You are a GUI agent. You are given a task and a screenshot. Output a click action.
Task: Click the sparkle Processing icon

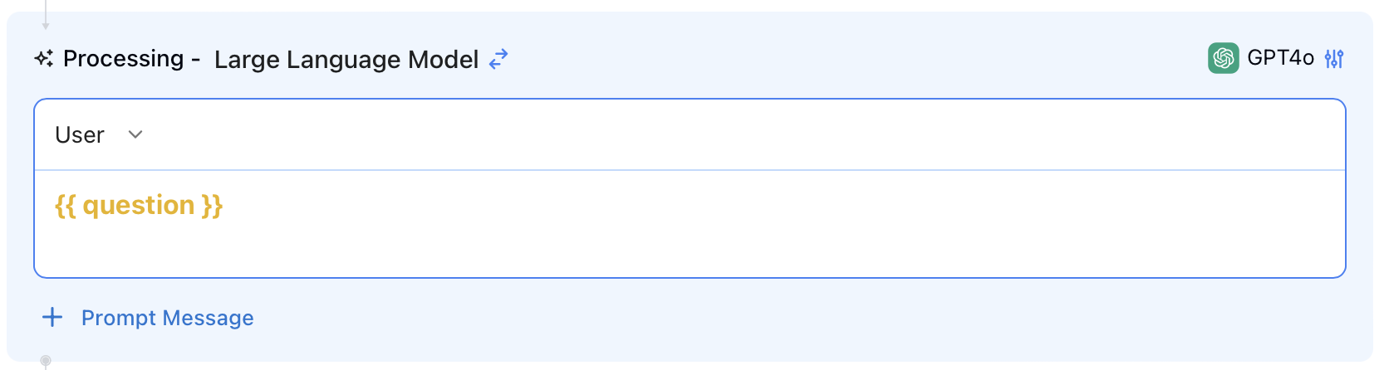(44, 59)
